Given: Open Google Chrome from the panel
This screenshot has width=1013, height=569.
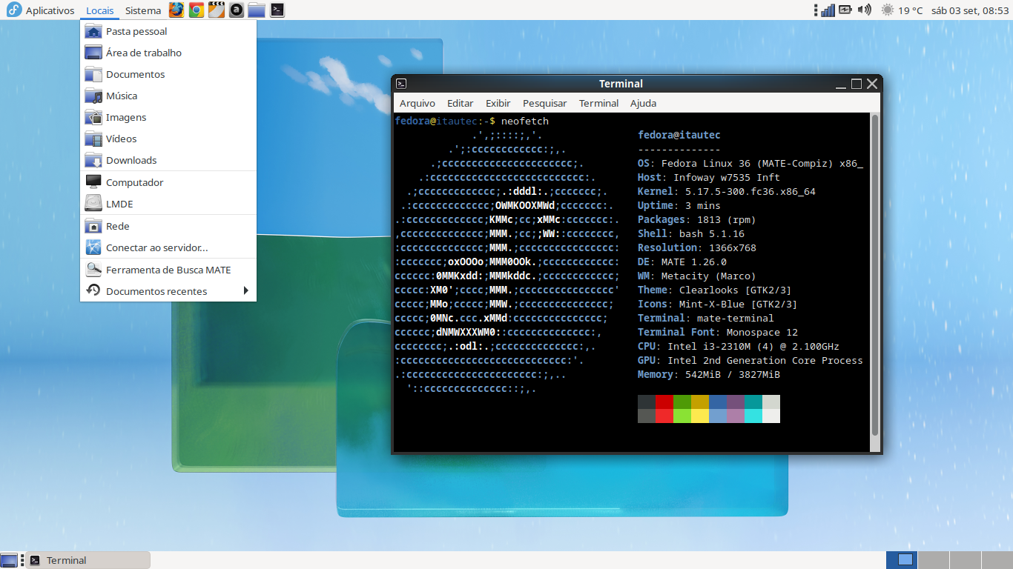Looking at the screenshot, I should pyautogui.click(x=196, y=10).
